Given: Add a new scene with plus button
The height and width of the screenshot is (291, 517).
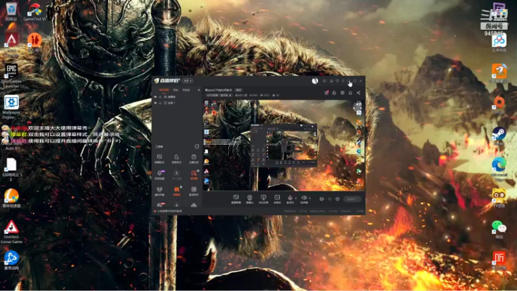Looking at the screenshot, I should (199, 90).
